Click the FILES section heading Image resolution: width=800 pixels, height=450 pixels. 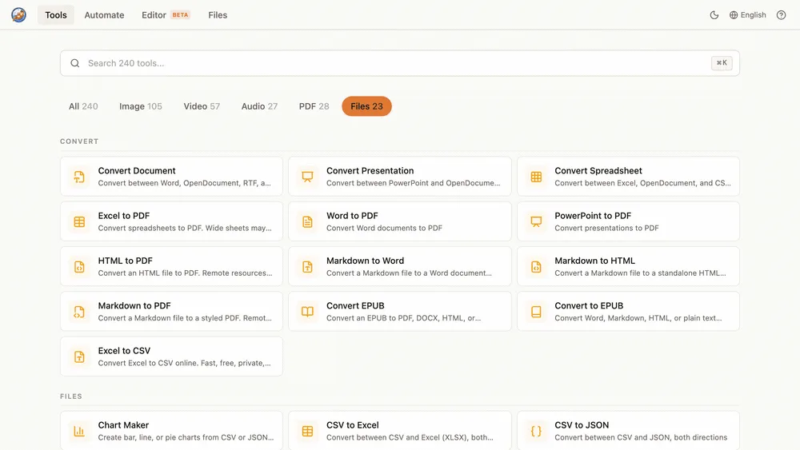pyautogui.click(x=71, y=396)
